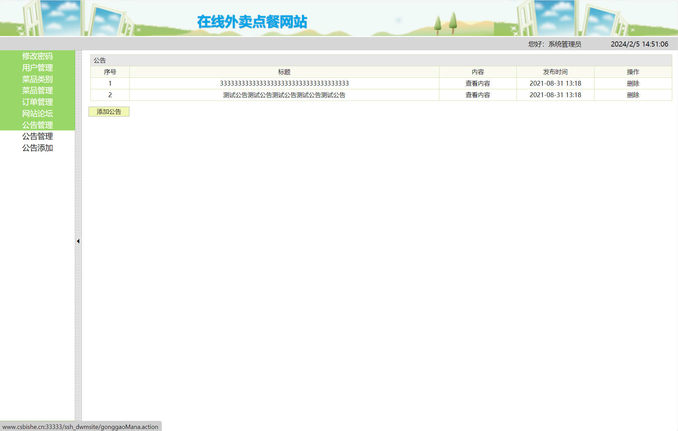Click the 发布时间 column header
Screen dimensions: 678x431
[x=555, y=72]
